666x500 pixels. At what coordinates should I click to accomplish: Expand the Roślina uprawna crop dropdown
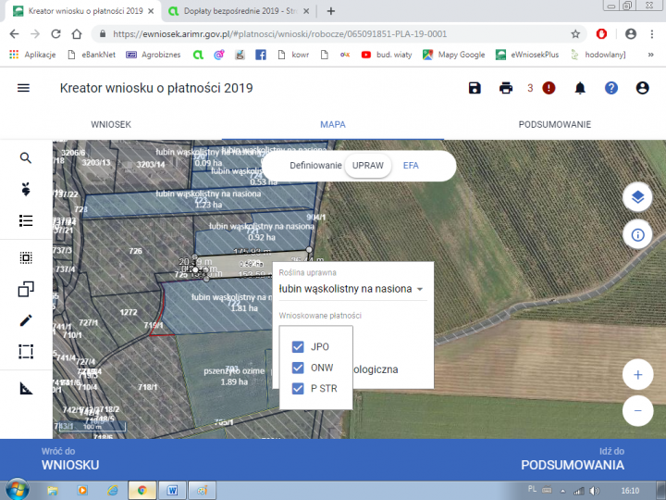click(419, 289)
